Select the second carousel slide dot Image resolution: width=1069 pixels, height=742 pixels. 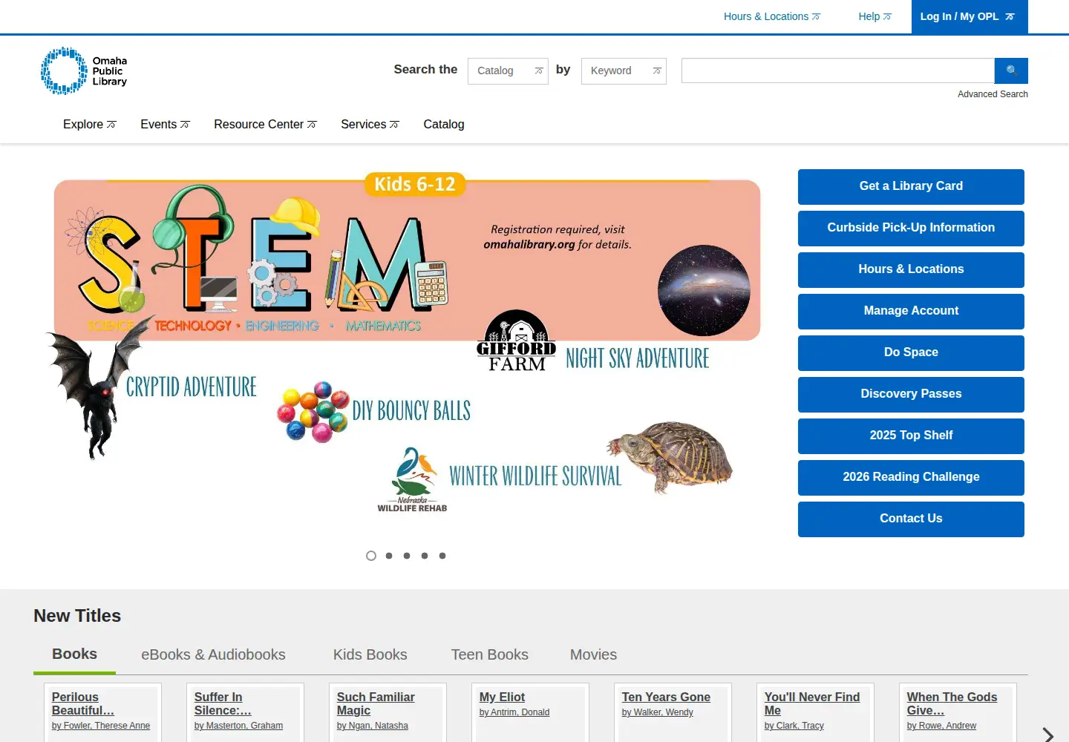pyautogui.click(x=389, y=556)
